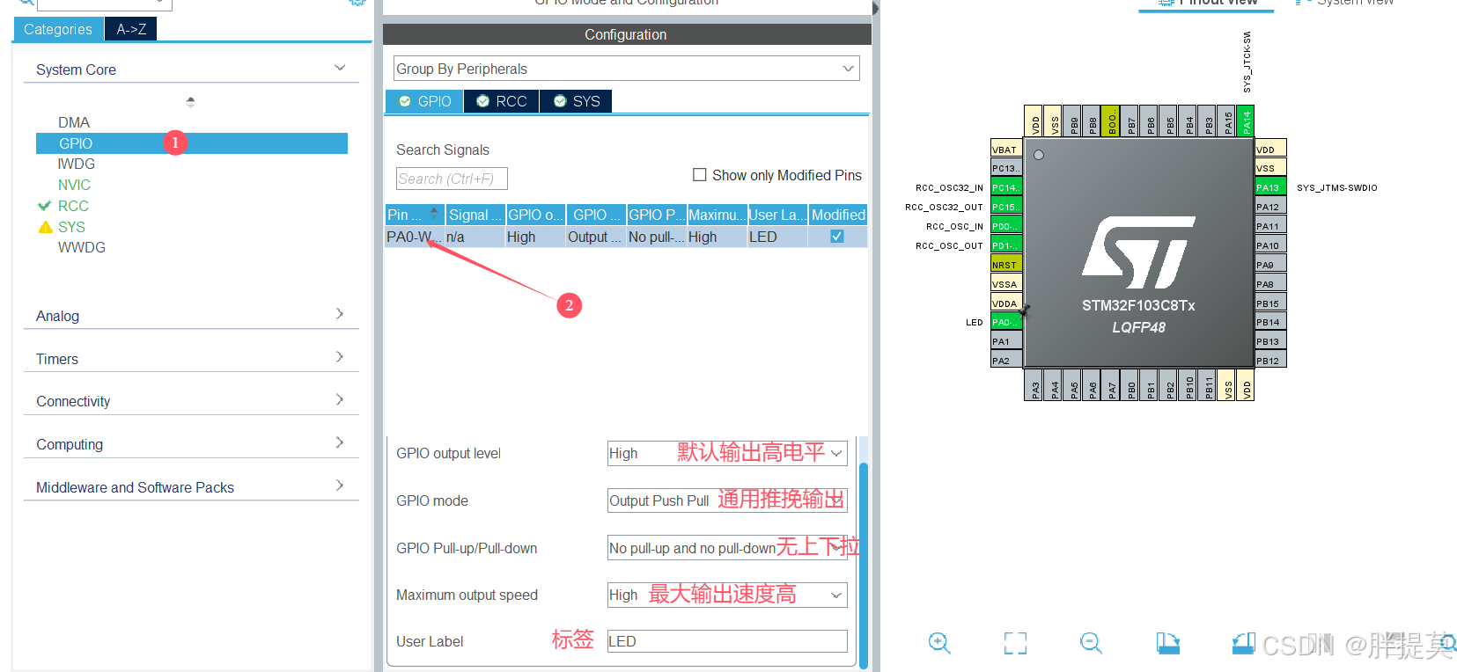The image size is (1457, 672).
Task: Select SYS in System Core list
Action: point(71,227)
